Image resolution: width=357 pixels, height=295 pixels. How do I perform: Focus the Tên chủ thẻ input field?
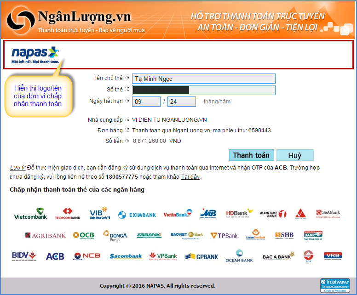[203, 79]
